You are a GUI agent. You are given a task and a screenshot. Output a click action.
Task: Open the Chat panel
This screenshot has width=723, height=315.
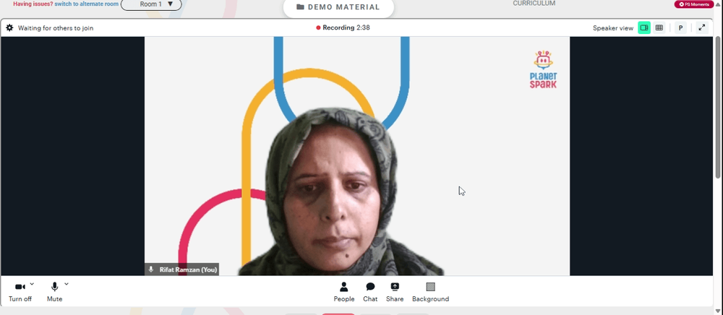370,292
